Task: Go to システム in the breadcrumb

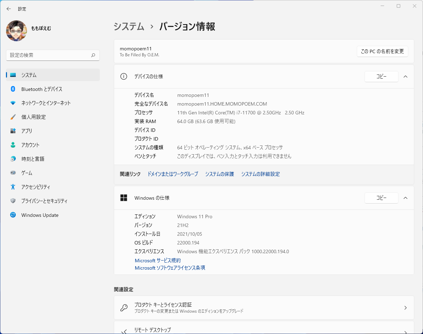Action: click(129, 27)
